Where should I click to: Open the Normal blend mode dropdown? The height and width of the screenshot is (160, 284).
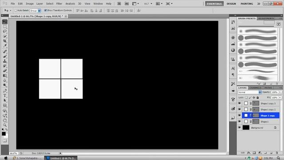(249, 92)
